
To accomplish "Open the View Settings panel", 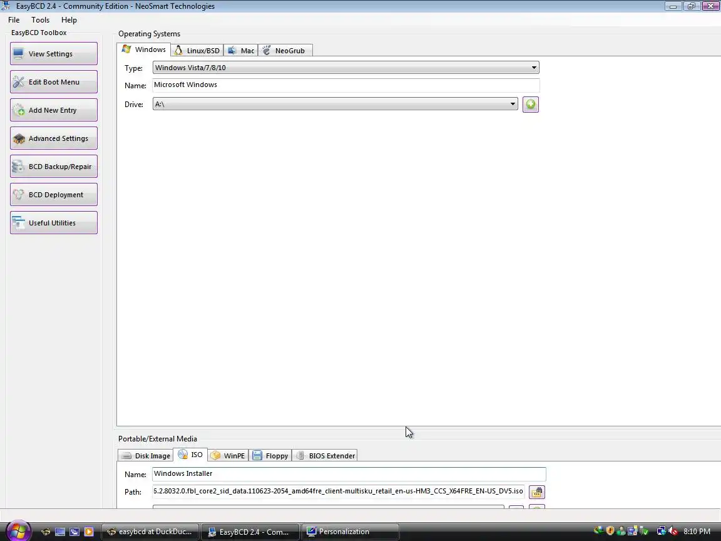I will coord(54,54).
